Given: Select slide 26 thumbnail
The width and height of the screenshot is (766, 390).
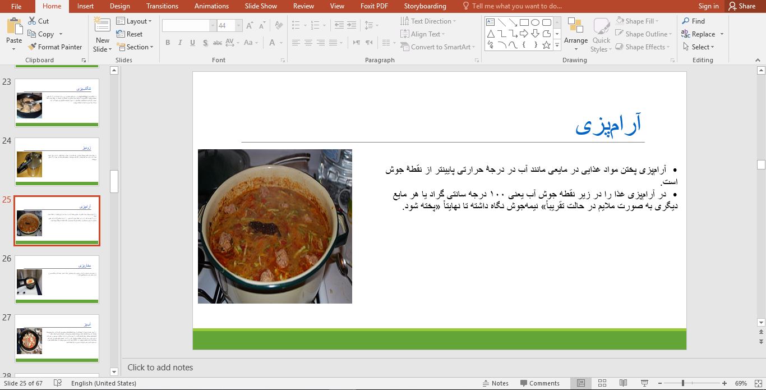Looking at the screenshot, I should click(x=57, y=279).
